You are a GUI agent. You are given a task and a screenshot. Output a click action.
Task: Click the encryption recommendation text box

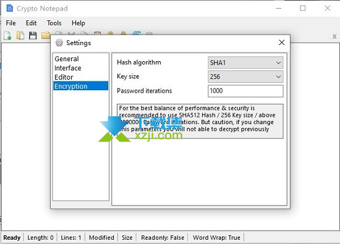[200, 121]
